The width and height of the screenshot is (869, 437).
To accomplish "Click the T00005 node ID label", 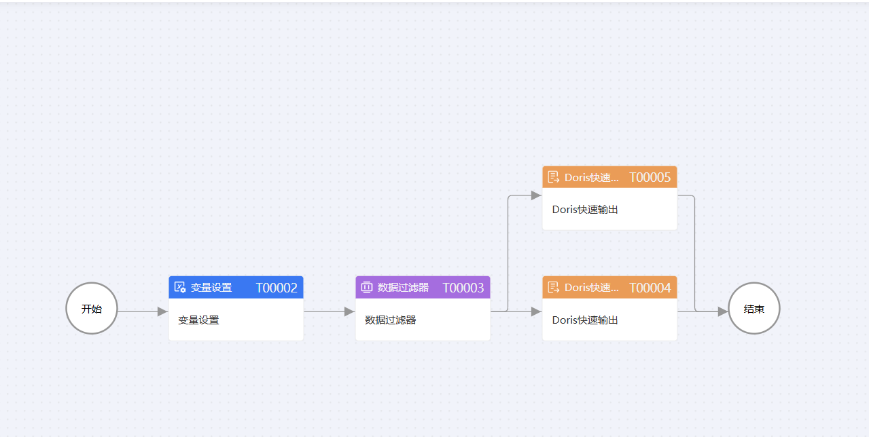I will pos(650,178).
